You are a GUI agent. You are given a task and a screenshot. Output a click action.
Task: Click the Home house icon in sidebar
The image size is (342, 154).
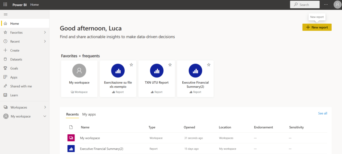[x=6, y=24]
